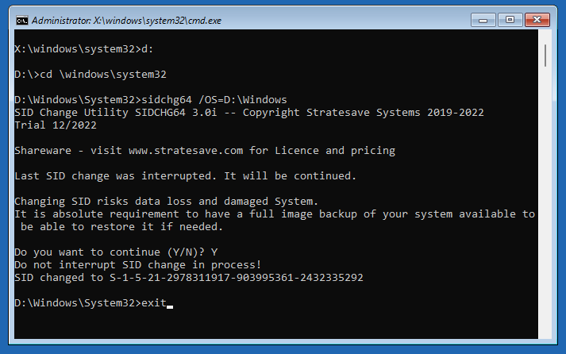Click the 'exit' command at the prompt
The image size is (566, 354).
coord(154,302)
